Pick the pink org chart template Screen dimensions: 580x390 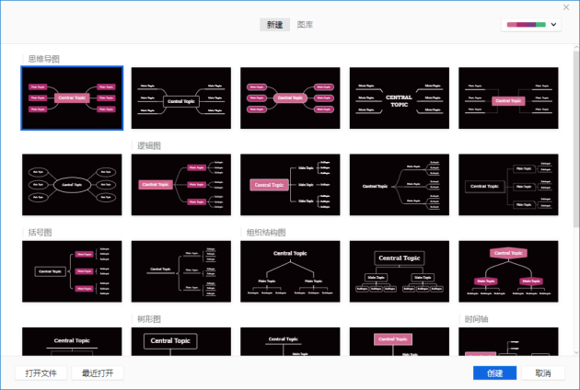click(x=508, y=271)
